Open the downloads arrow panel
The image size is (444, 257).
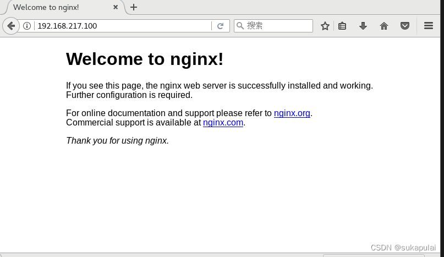(x=363, y=26)
